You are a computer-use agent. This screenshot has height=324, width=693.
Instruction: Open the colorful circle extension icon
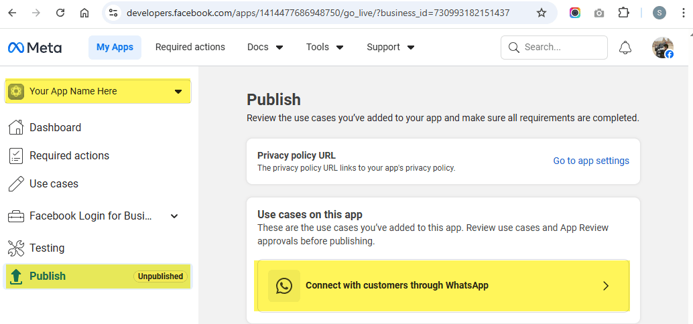pos(575,13)
